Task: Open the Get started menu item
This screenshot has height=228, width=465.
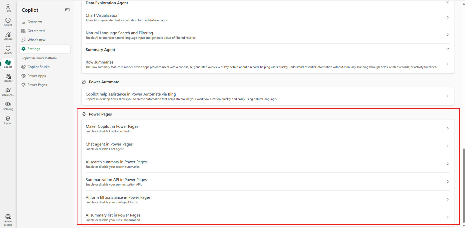Action: 45,31
